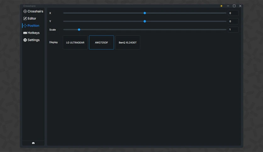Click the Scale label text

(x=53, y=30)
